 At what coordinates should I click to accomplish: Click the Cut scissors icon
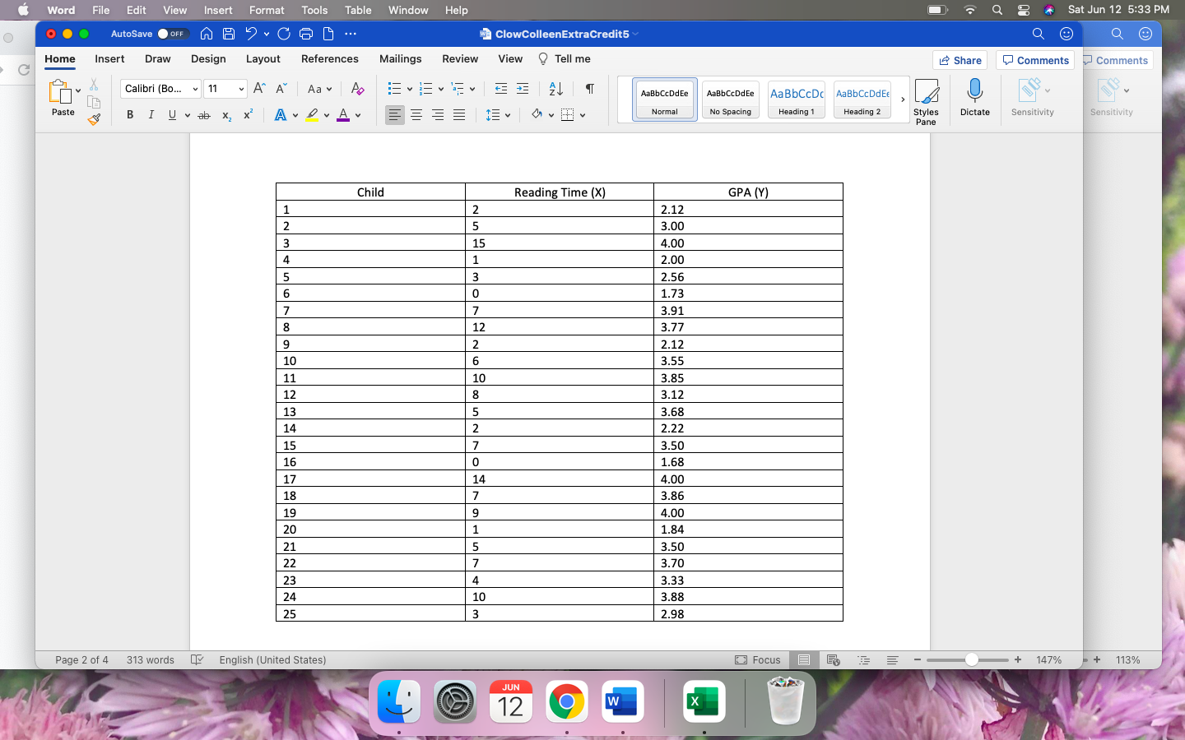[x=94, y=85]
